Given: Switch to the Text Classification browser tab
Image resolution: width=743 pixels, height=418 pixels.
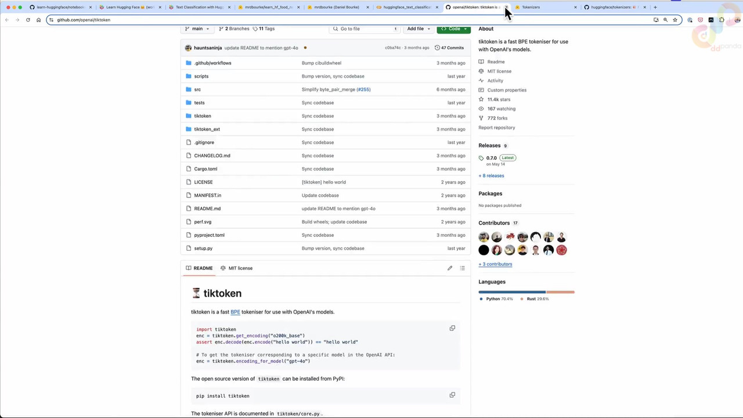Looking at the screenshot, I should pos(199,7).
